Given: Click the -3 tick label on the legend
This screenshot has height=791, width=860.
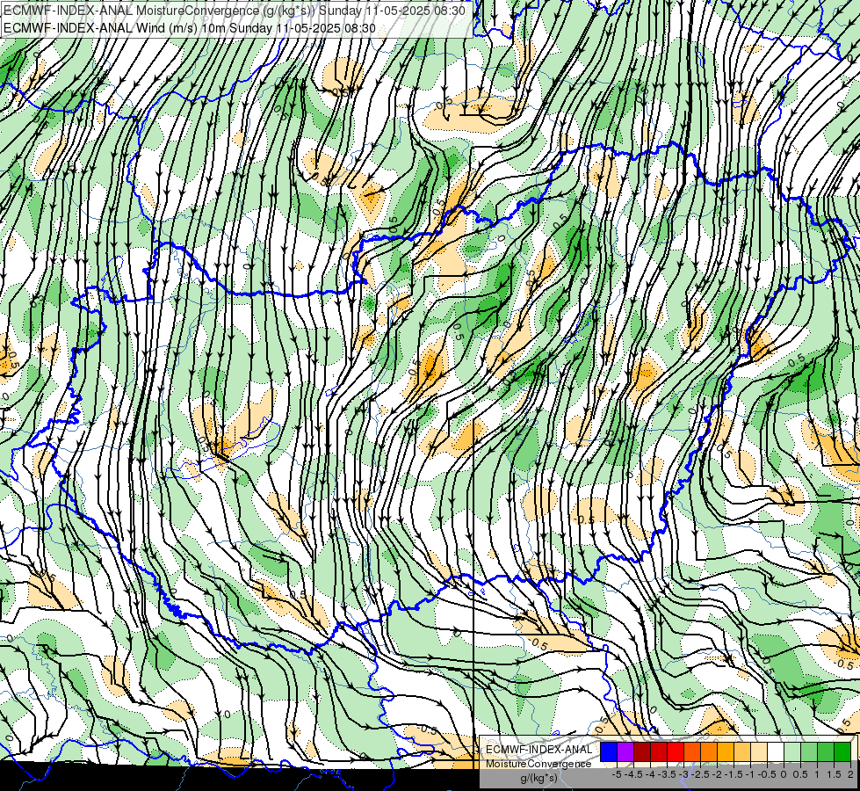Looking at the screenshot, I should (683, 774).
